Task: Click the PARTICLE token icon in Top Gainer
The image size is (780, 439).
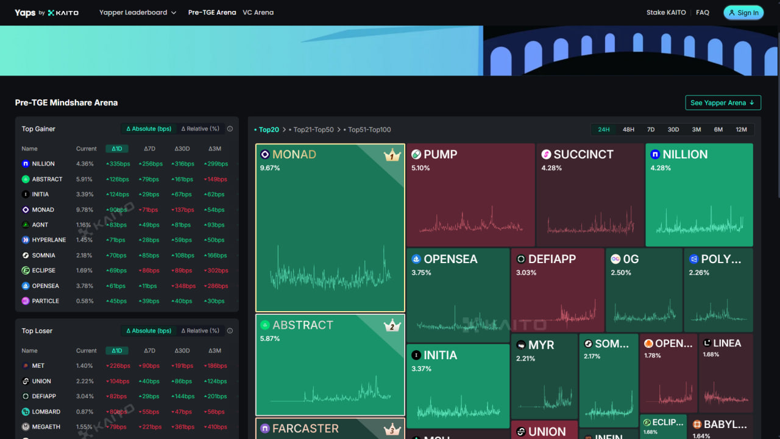Action: 25,301
